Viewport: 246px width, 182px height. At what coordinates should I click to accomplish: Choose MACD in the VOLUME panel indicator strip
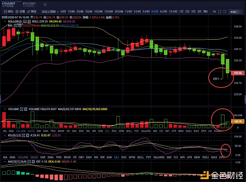pos(31,131)
